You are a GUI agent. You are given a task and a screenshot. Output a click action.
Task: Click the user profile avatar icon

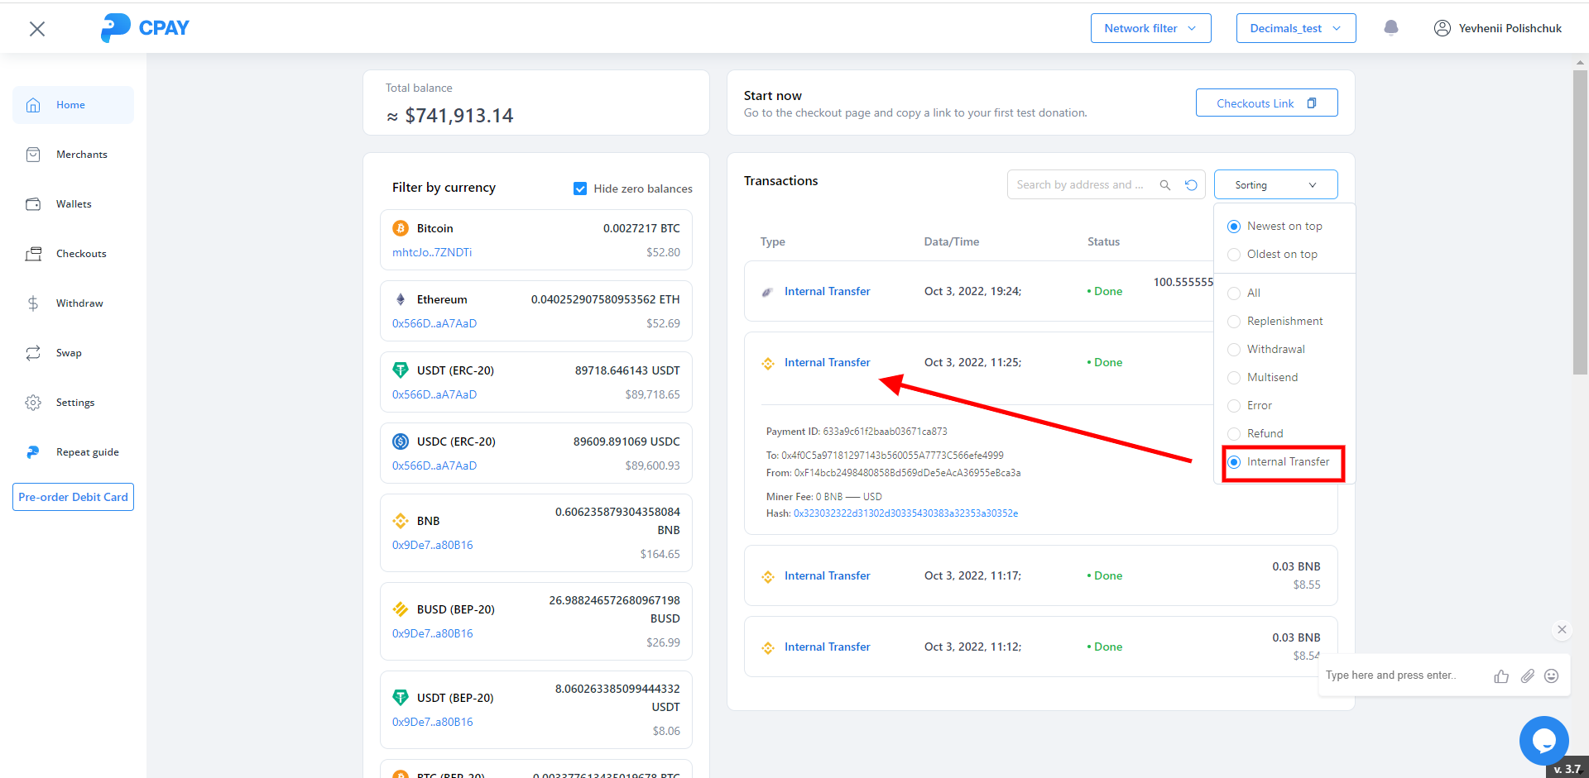[1443, 28]
